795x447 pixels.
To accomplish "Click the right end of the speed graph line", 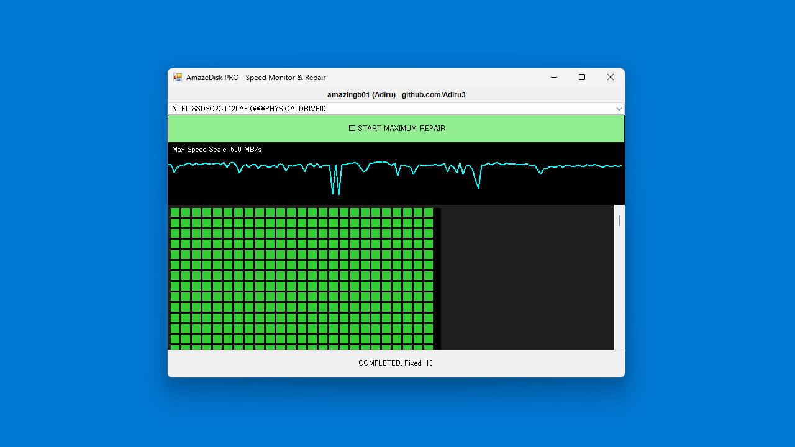I will [620, 166].
